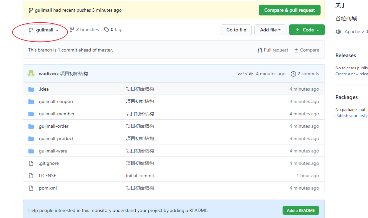Click the branches icon next to 2 branches
Viewport: 368px width, 218px height.
pyautogui.click(x=72, y=30)
